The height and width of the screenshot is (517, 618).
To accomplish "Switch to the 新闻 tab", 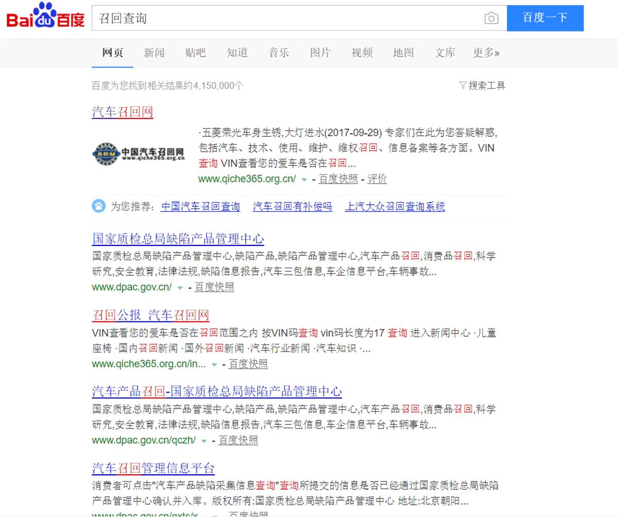I will pos(154,52).
